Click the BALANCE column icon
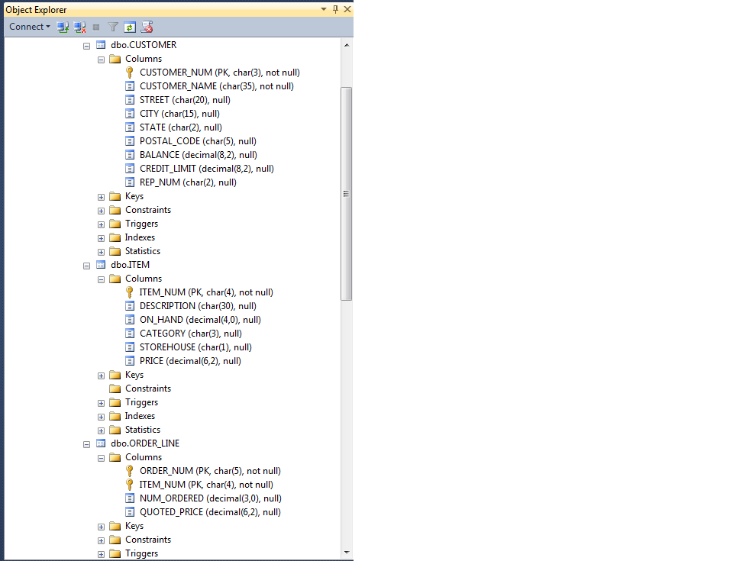 pyautogui.click(x=130, y=155)
